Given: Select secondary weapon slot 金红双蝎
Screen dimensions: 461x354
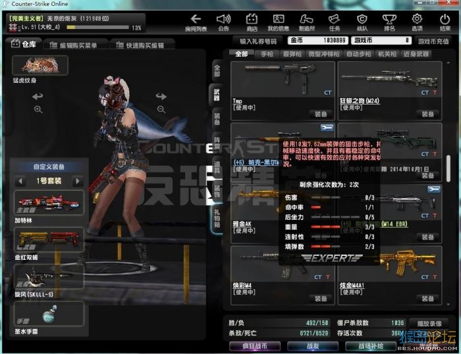Looking at the screenshot, I should 49,240.
